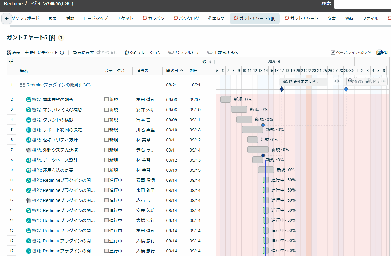
Task: Click the avatar icon for データベース設計
Action: pyautogui.click(x=29, y=160)
